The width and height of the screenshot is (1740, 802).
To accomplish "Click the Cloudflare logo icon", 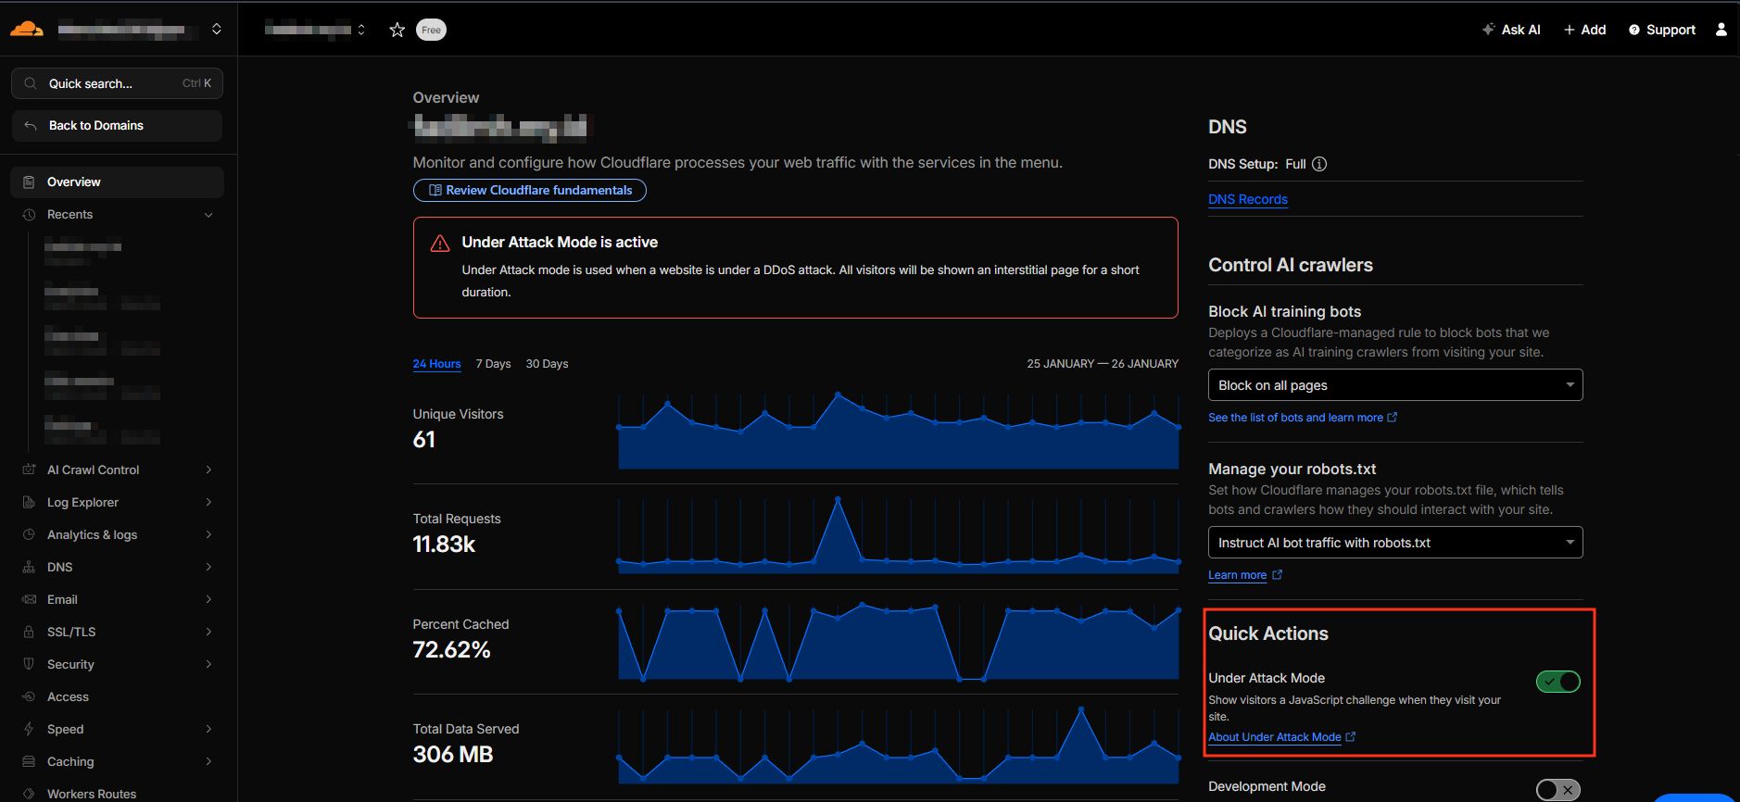I will click(x=27, y=29).
